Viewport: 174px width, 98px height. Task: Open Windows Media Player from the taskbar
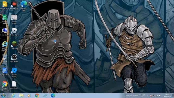click(x=29, y=96)
